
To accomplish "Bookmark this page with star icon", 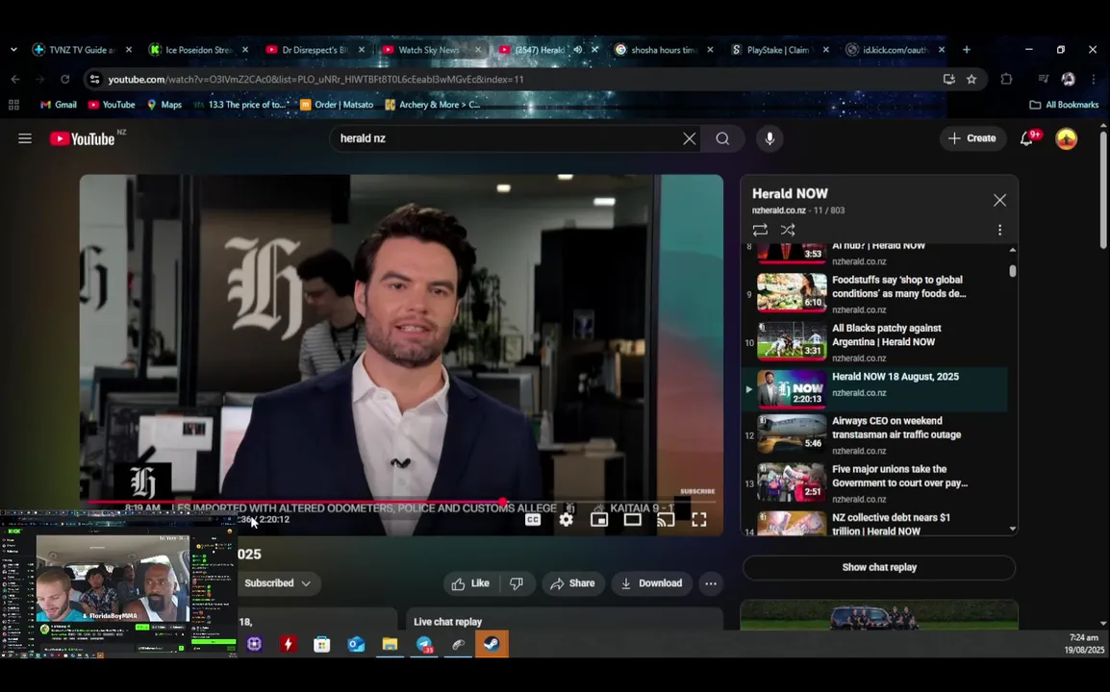I will point(971,79).
